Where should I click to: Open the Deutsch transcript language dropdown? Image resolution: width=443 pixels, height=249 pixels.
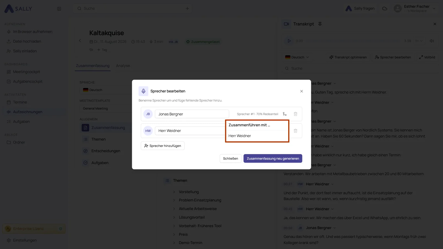297,57
